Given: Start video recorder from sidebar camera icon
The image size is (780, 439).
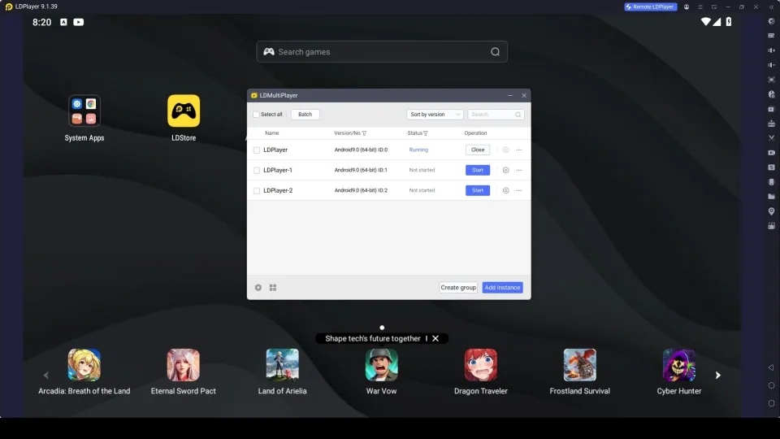Looking at the screenshot, I should coord(771,153).
